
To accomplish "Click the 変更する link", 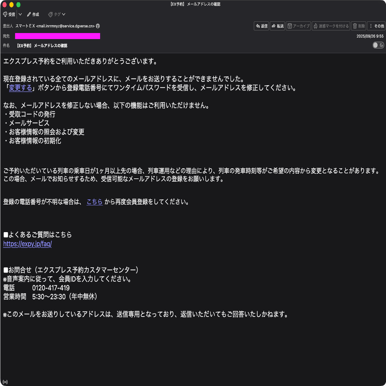I will [x=20, y=87].
